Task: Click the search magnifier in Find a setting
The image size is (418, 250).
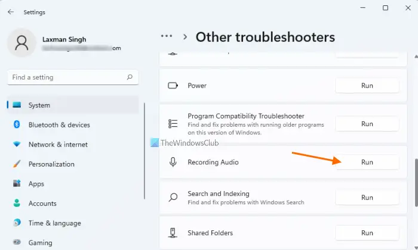Action: coord(130,77)
